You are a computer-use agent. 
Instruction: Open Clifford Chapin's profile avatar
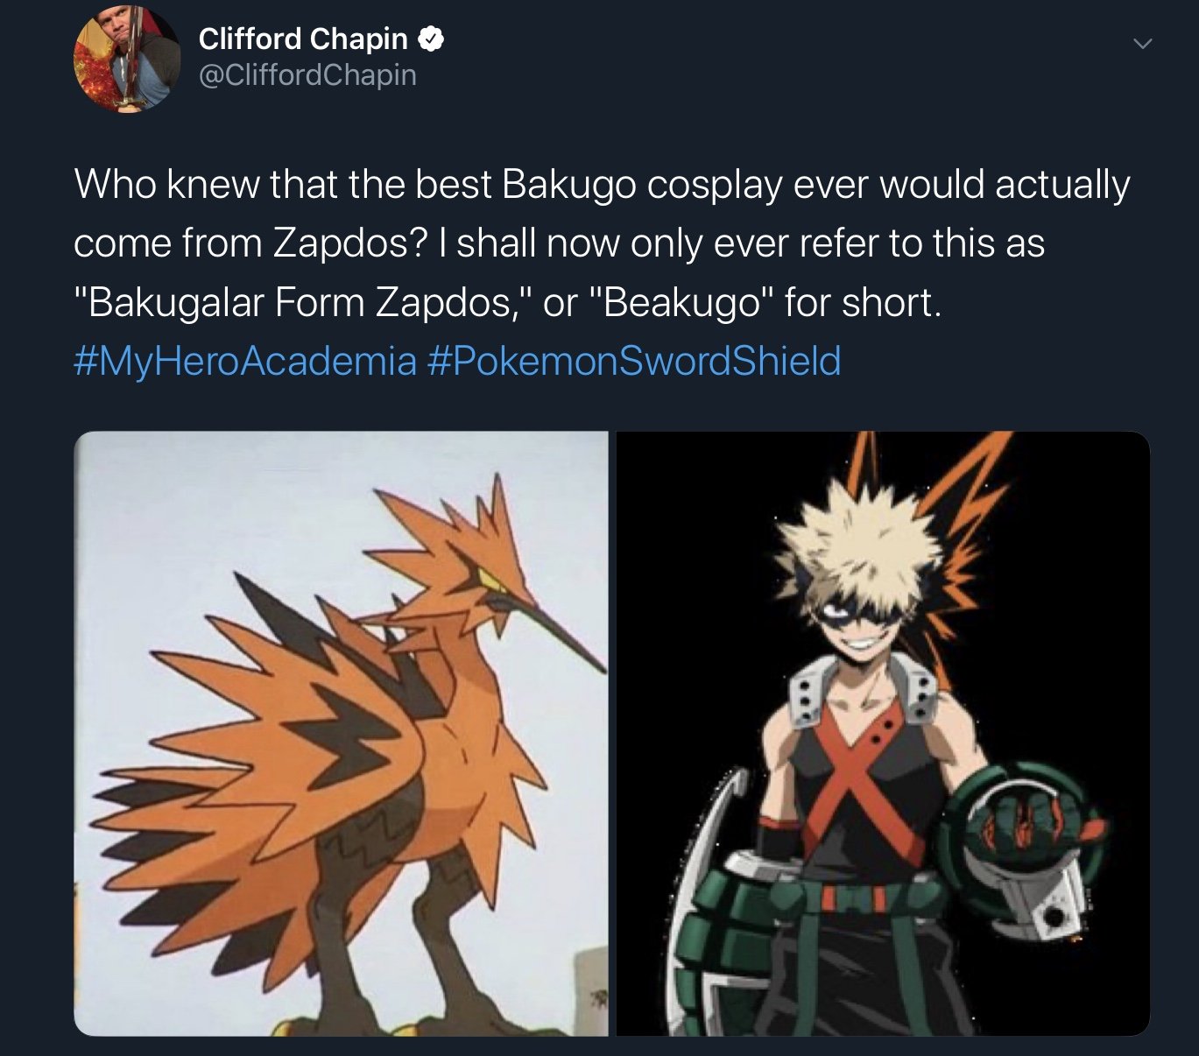tap(126, 58)
